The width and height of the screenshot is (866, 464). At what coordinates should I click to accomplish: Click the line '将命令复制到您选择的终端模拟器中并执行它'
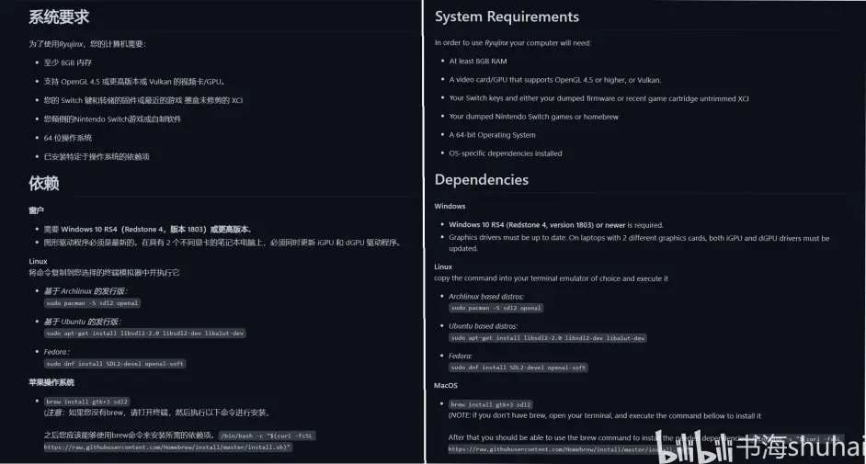tap(104, 273)
